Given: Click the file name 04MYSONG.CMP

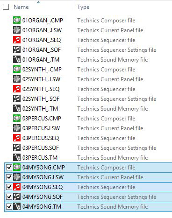Looking at the screenshot, I should pyautogui.click(x=43, y=168).
